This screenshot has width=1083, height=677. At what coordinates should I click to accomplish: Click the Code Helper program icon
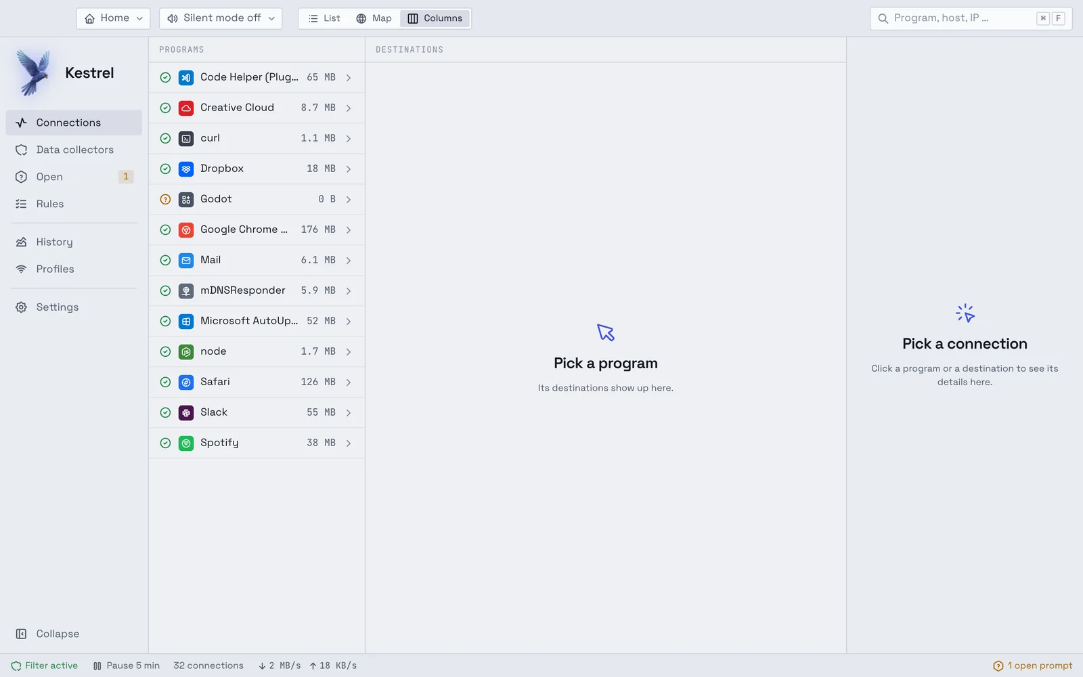[186, 78]
